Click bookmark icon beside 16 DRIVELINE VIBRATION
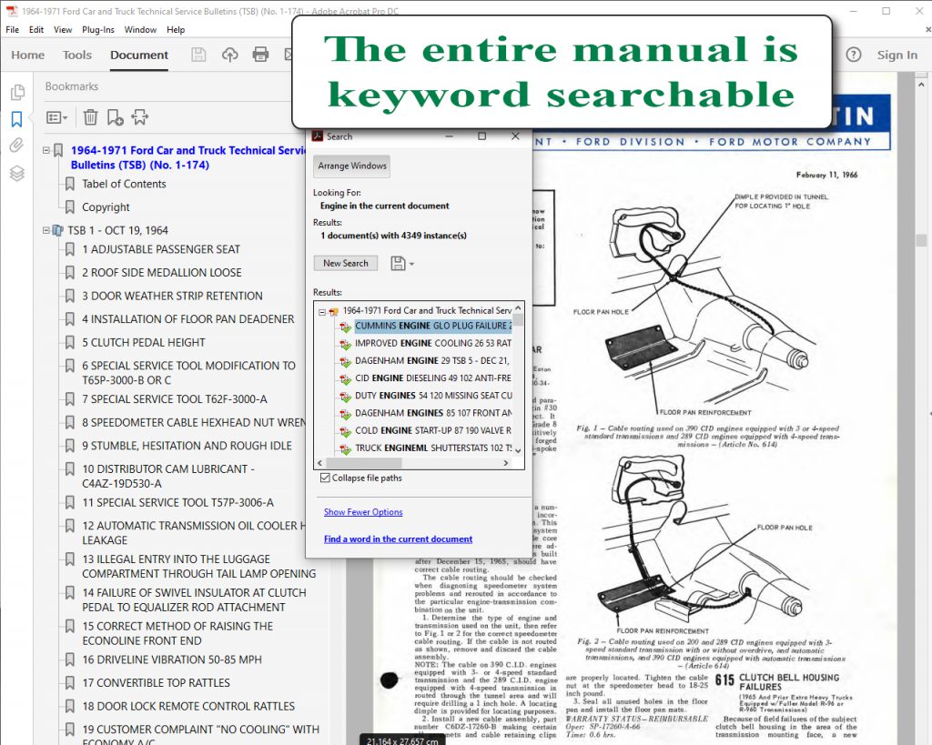 tap(69, 660)
